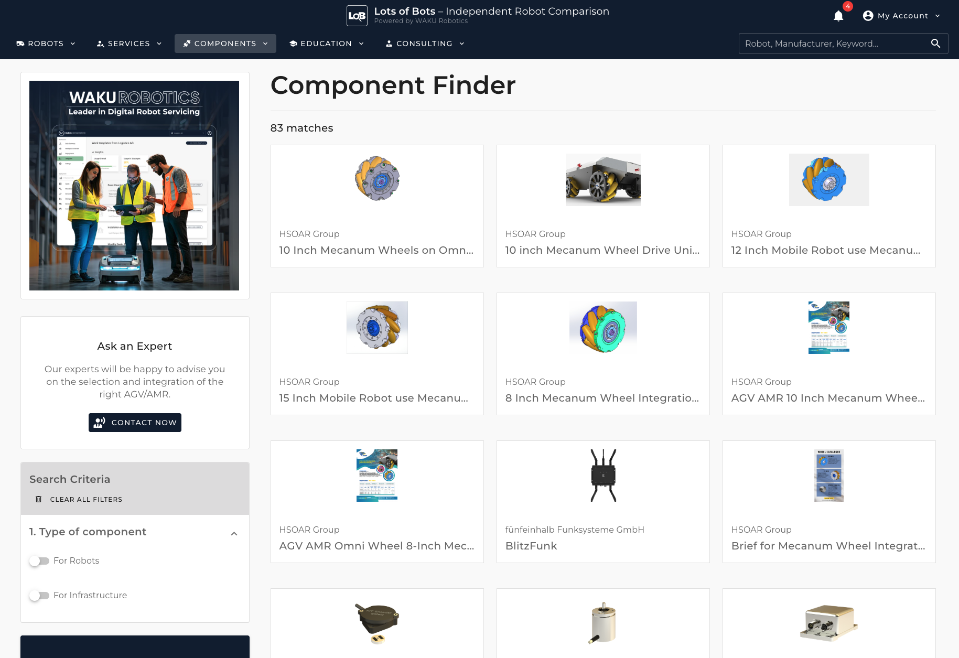Click My Account label
959x658 pixels.
pyautogui.click(x=903, y=16)
